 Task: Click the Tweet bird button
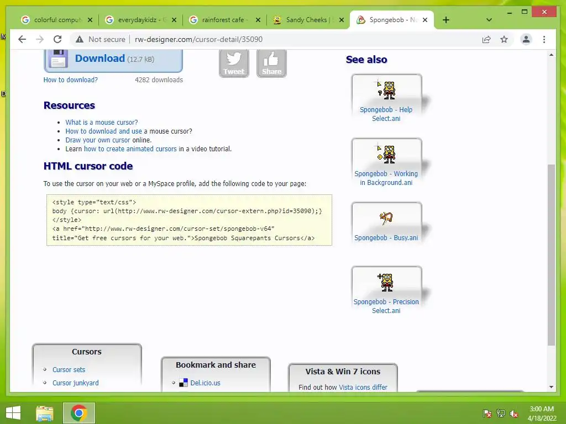coord(234,63)
